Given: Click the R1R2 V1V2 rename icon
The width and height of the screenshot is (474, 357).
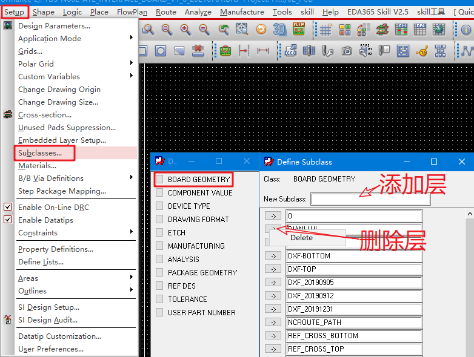Looking at the screenshot, I should point(366,50).
